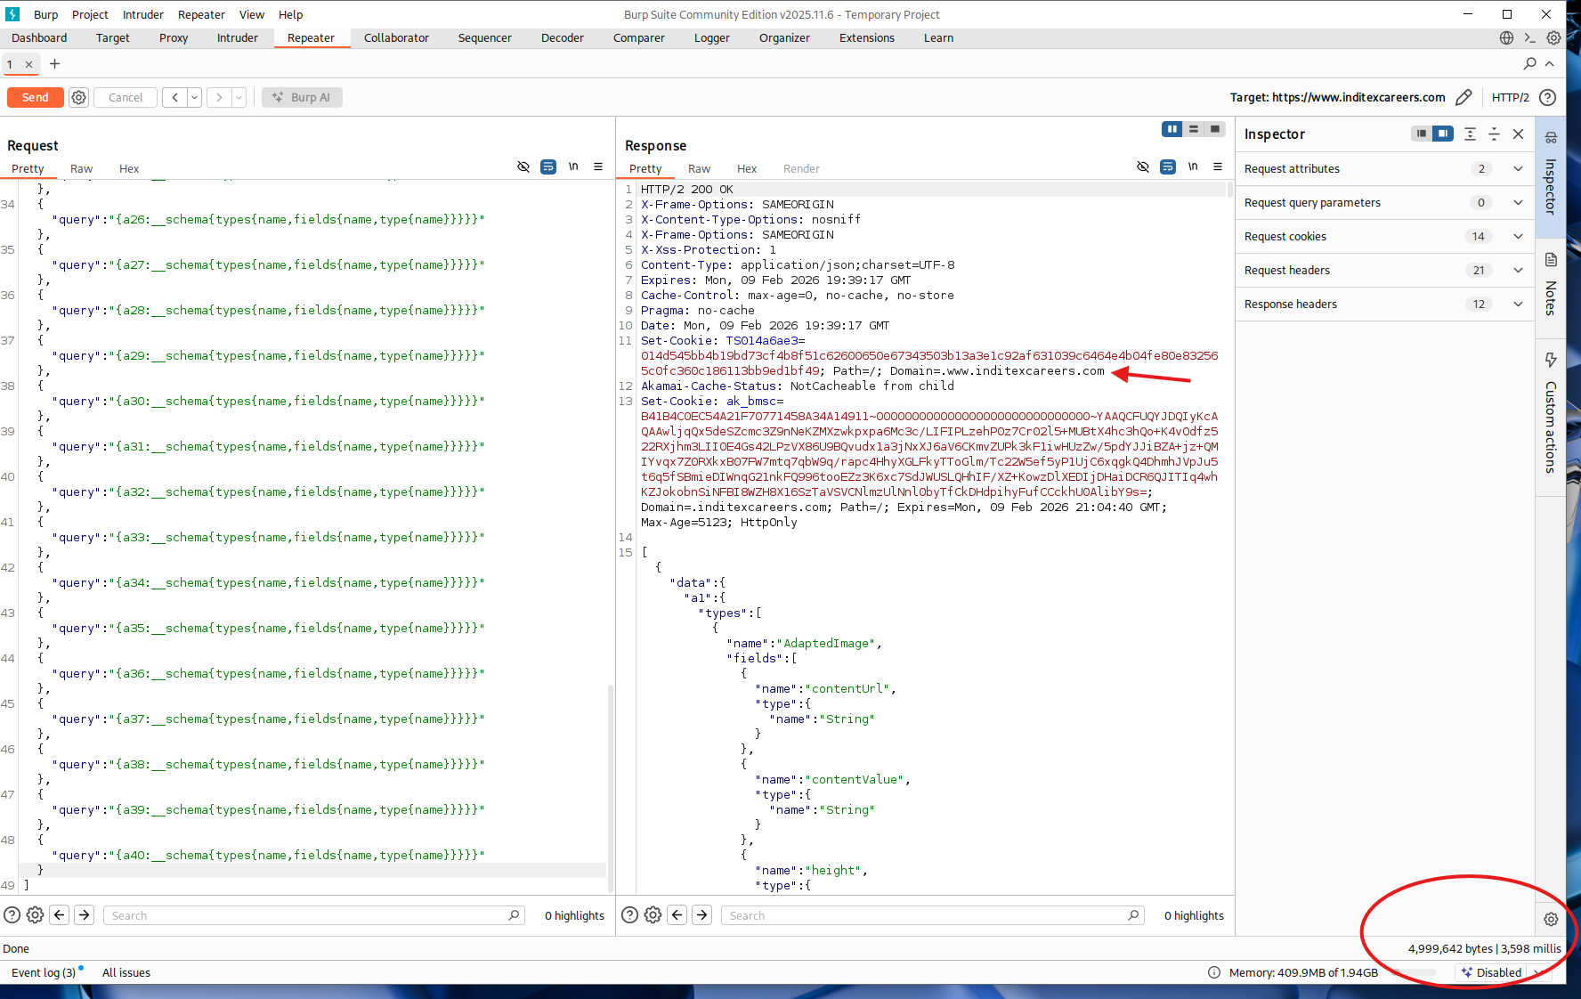Expand Response headers section
Image resolution: width=1581 pixels, height=999 pixels.
click(1518, 304)
